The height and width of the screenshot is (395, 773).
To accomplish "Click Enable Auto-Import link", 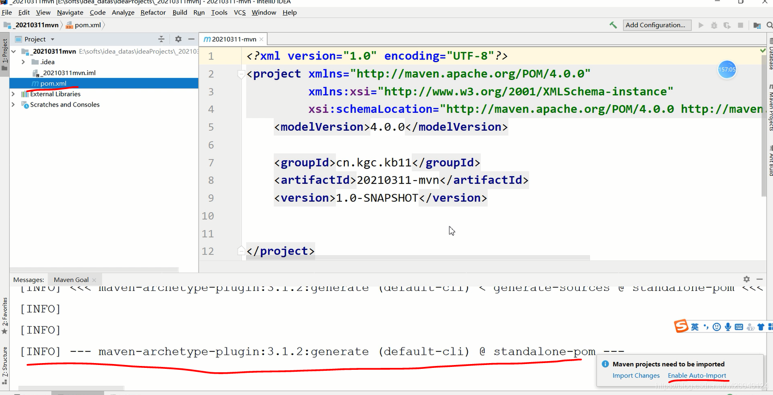I will click(x=697, y=376).
